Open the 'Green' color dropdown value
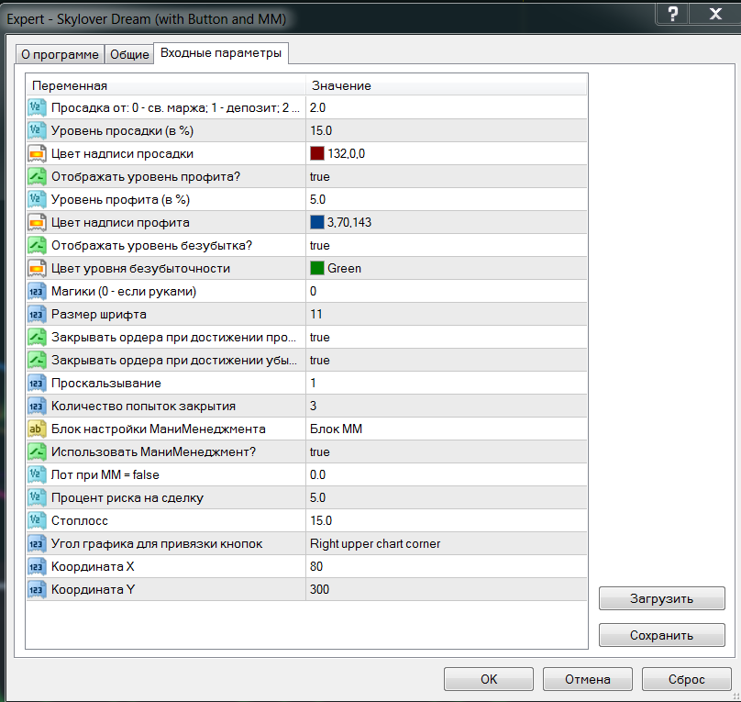This screenshot has height=702, width=741. (446, 268)
